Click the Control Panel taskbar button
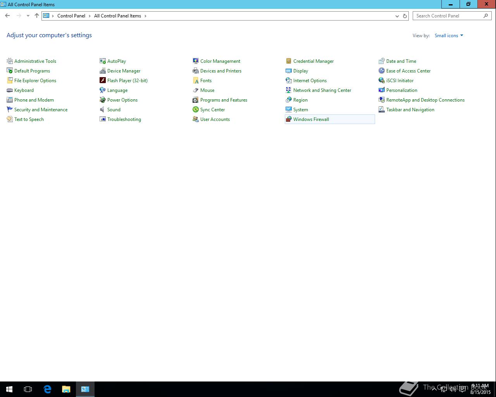 [x=85, y=389]
